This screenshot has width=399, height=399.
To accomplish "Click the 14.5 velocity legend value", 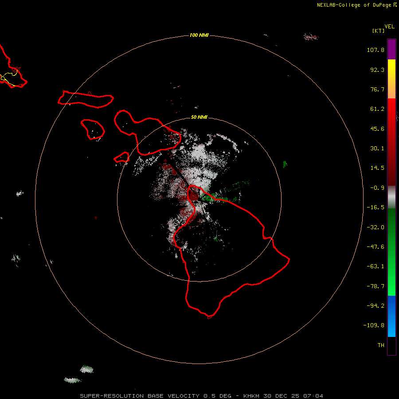I will [377, 168].
